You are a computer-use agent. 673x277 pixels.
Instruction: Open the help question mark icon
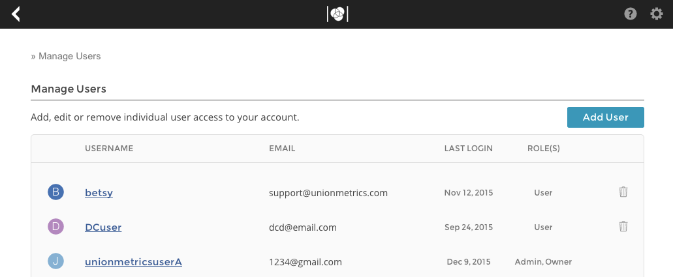coord(631,14)
